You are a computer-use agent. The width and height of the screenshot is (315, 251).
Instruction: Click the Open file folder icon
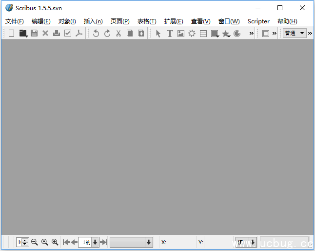coord(22,33)
